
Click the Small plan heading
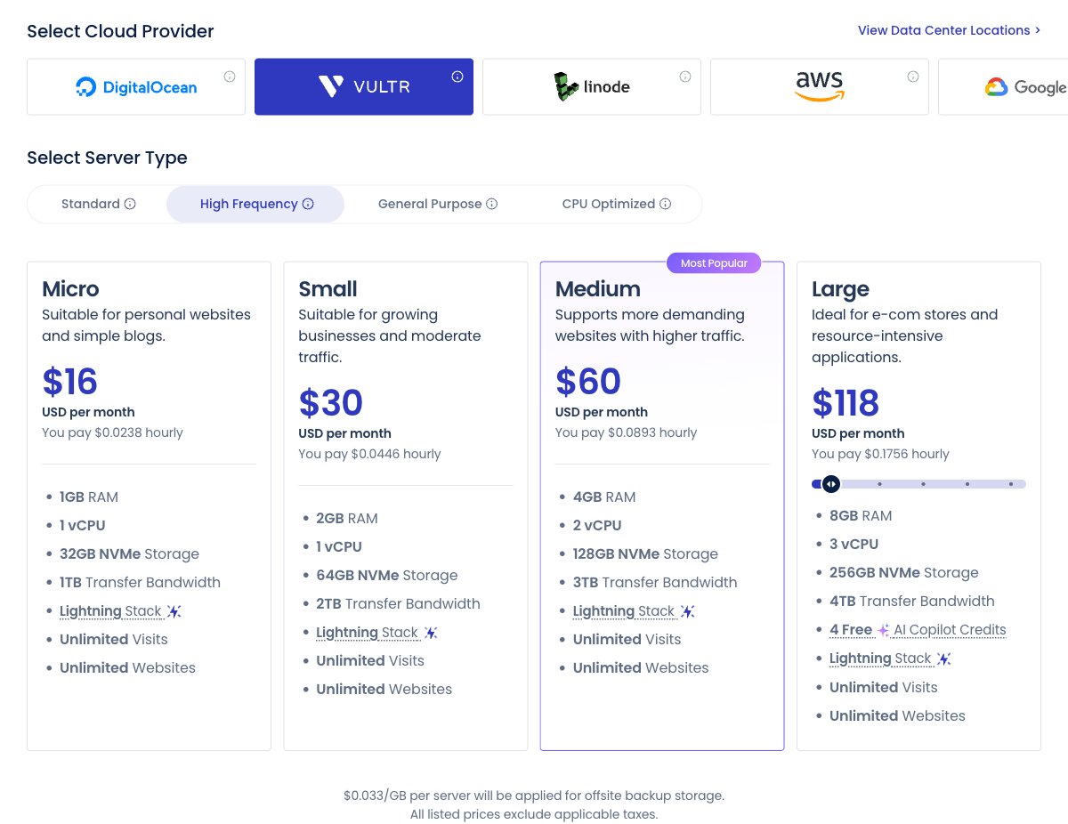328,289
